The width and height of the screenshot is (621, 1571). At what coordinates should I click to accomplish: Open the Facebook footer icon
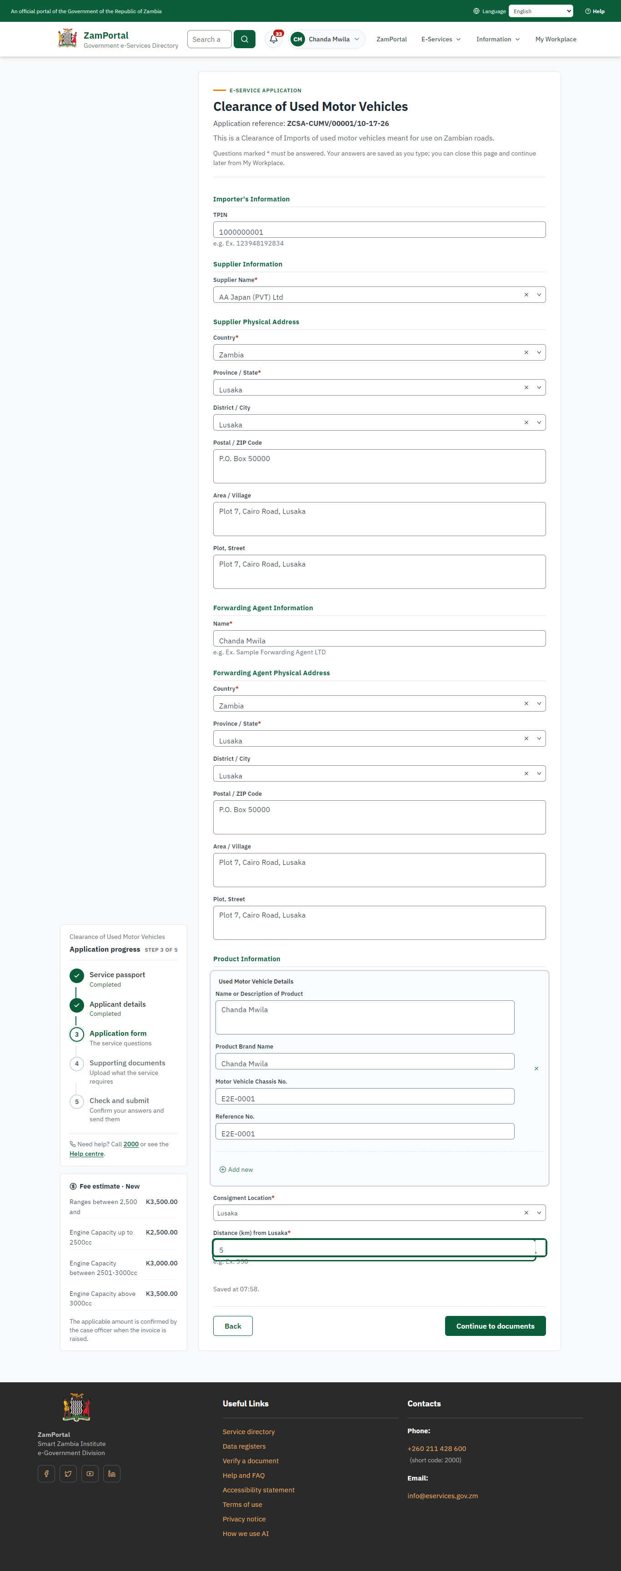(46, 1473)
